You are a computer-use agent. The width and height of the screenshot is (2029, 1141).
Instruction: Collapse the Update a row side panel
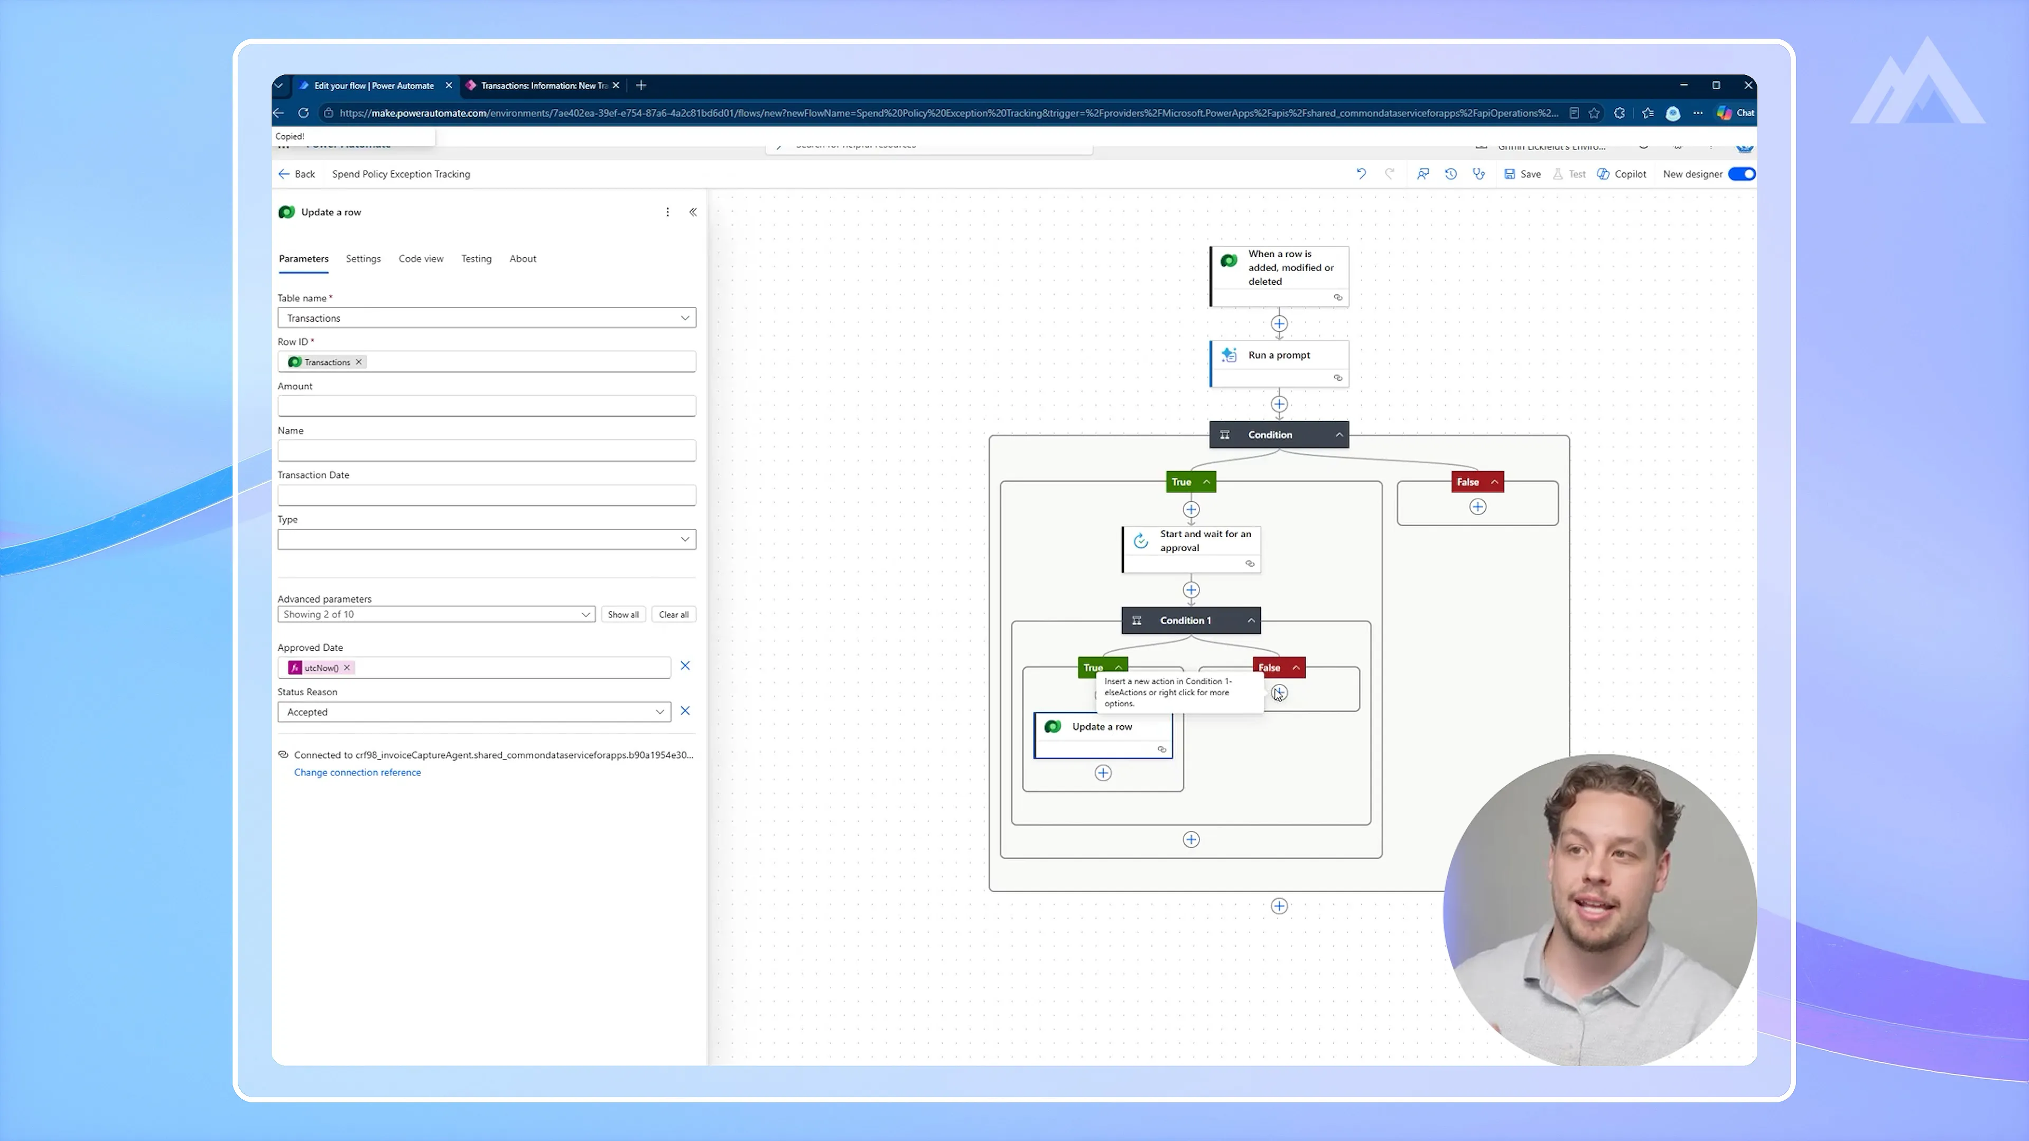tap(693, 212)
